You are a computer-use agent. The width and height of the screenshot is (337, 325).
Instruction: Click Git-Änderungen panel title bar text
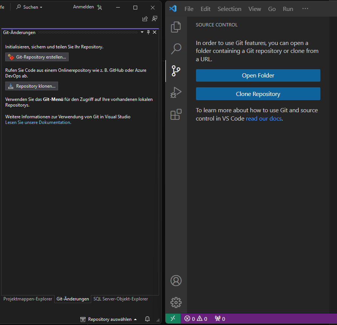(x=19, y=32)
